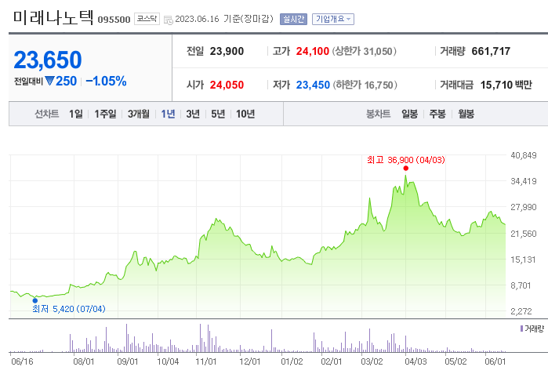Select the 1주일 line chart tab
Image resolution: width=548 pixels, height=374 pixels.
click(105, 114)
